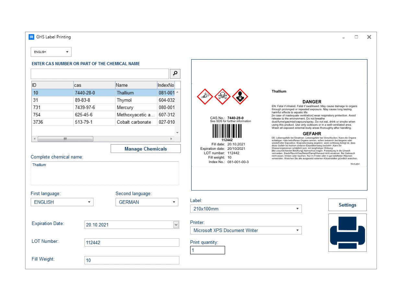Image resolution: width=402 pixels, height=301 pixels.
Task: Click the search magnifier icon
Action: pos(175,73)
